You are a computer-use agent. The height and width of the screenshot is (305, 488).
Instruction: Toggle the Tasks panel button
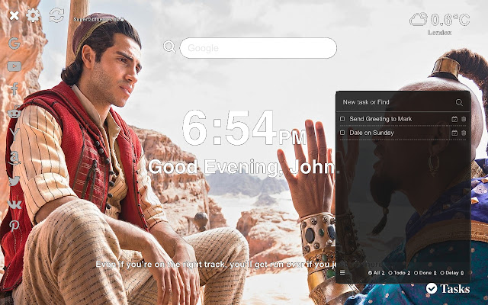448,288
